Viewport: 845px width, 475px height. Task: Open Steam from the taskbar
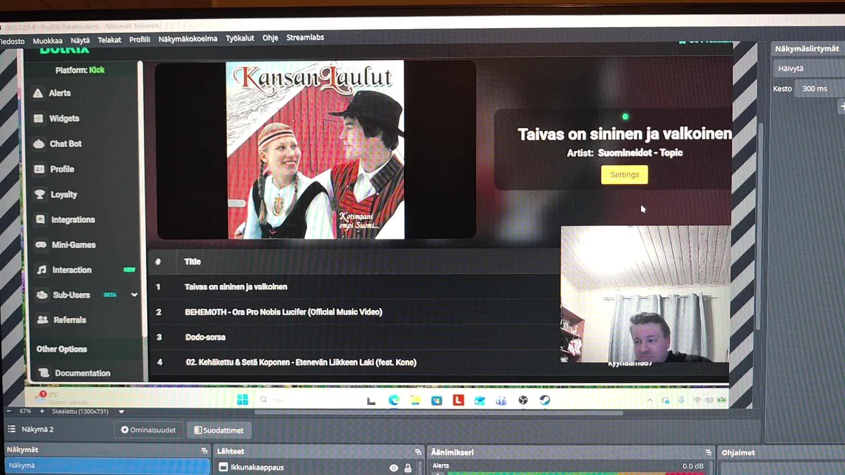click(544, 400)
